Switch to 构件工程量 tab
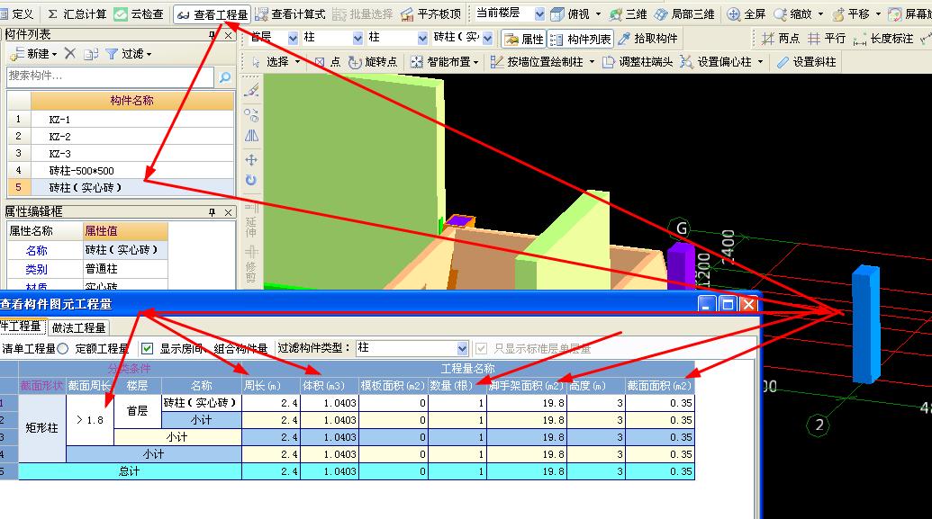 coord(22,327)
